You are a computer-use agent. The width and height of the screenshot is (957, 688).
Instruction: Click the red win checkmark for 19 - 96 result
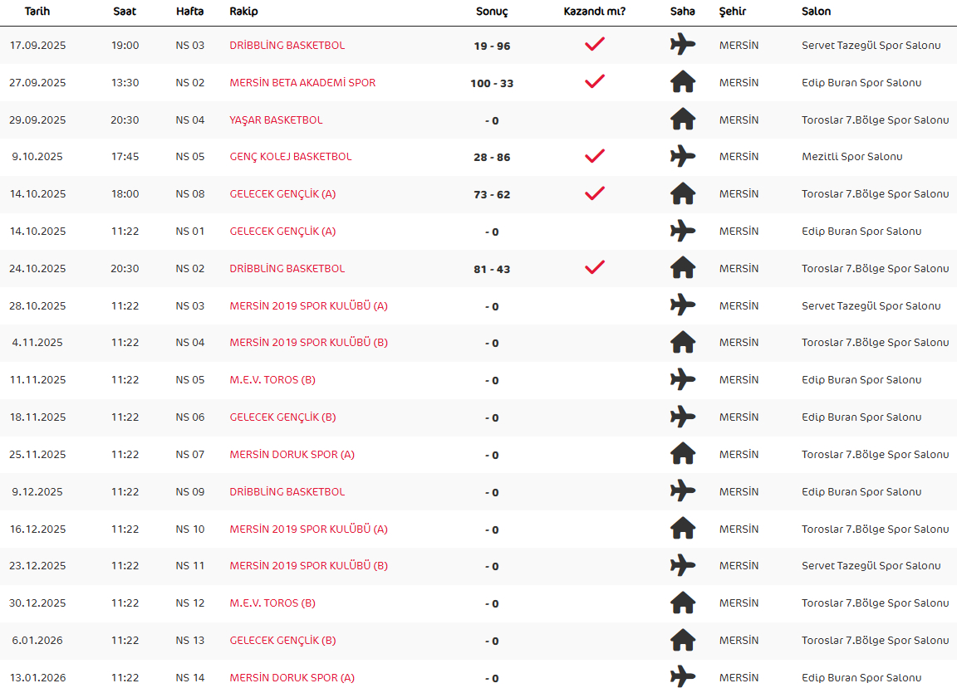(595, 44)
